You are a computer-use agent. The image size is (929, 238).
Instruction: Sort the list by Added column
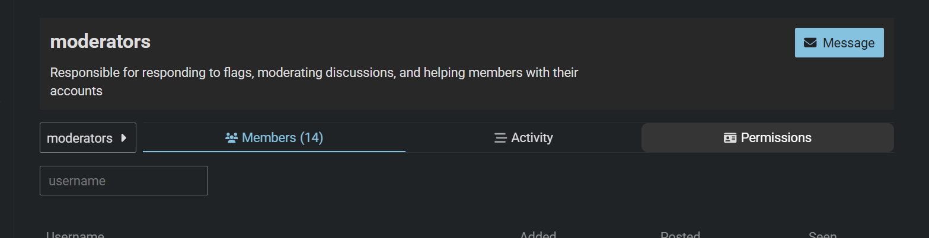click(538, 235)
